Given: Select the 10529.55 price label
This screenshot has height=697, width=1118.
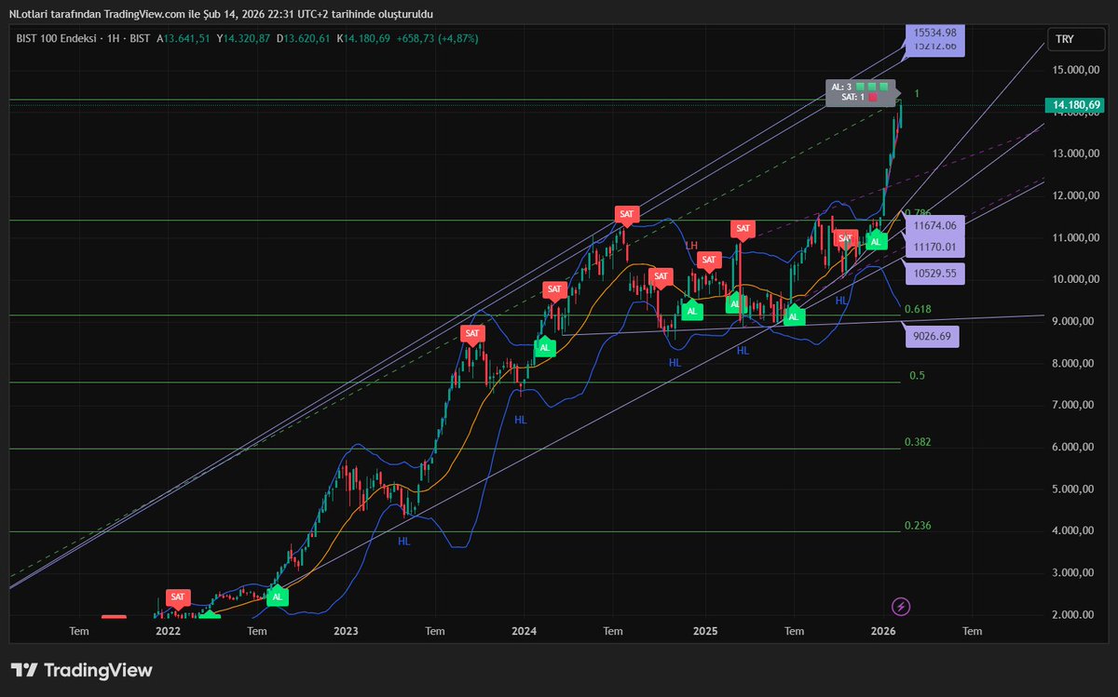Looking at the screenshot, I should pos(935,274).
